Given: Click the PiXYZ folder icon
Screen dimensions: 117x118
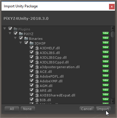Looking at the screenshot, I should click(x=21, y=34).
